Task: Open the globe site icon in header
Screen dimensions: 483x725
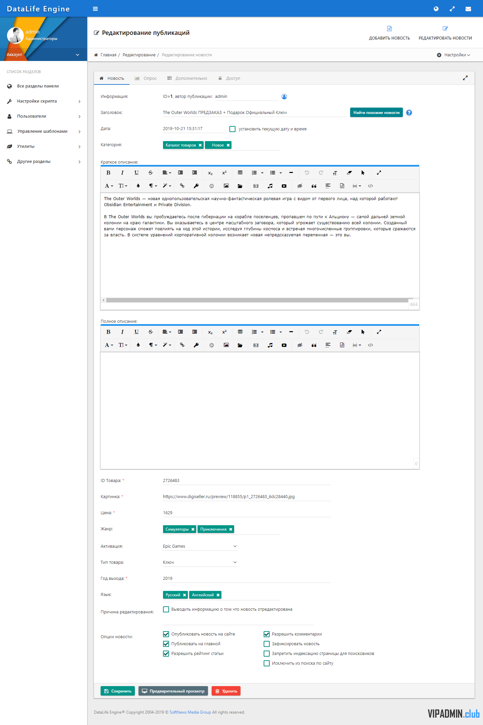Action: tap(436, 9)
